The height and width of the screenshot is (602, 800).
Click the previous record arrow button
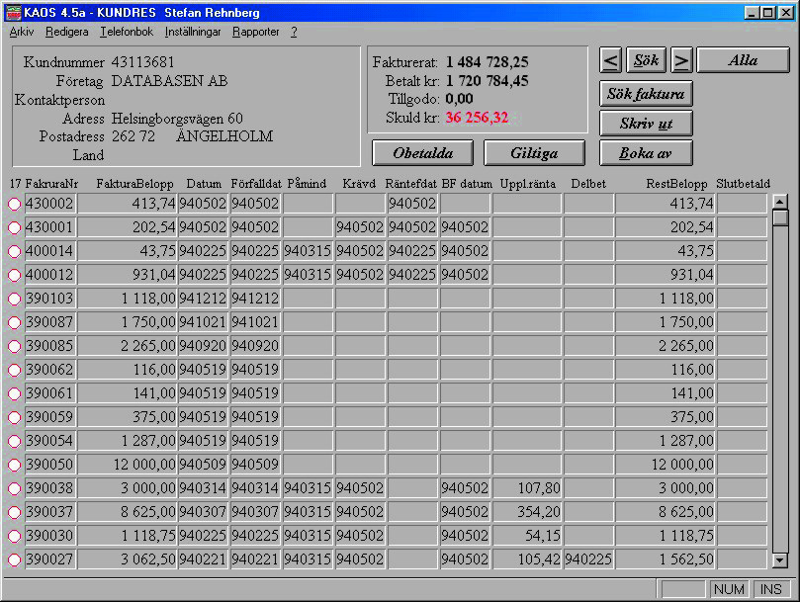click(x=610, y=60)
